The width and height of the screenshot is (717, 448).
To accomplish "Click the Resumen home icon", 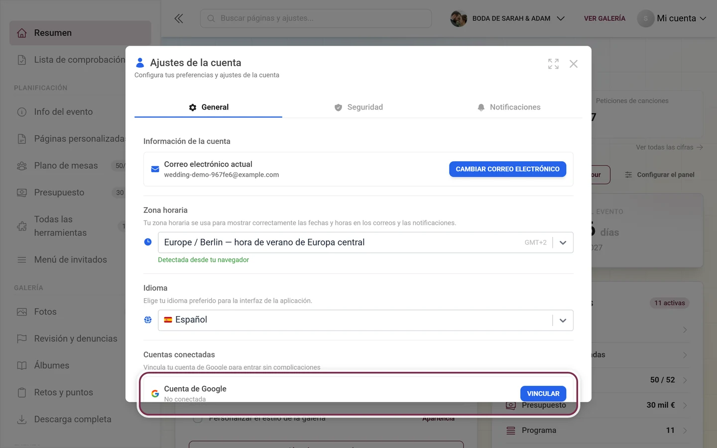I will (x=22, y=33).
